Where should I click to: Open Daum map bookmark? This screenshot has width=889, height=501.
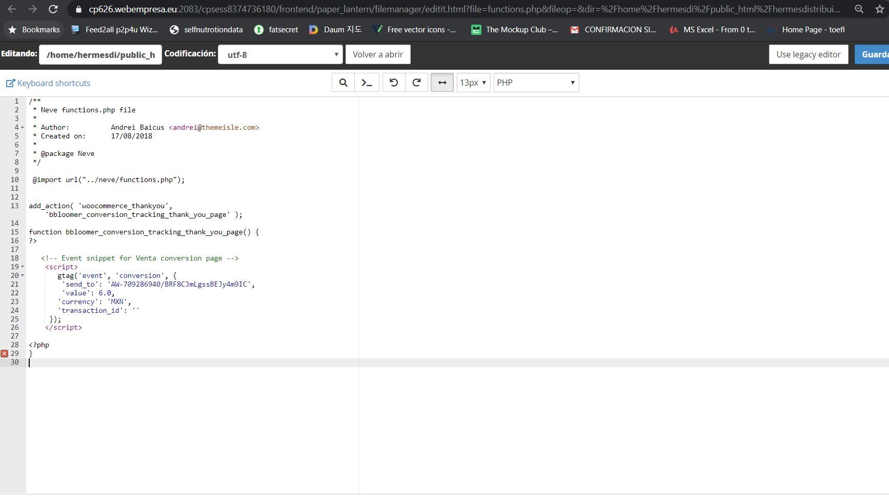coord(335,30)
